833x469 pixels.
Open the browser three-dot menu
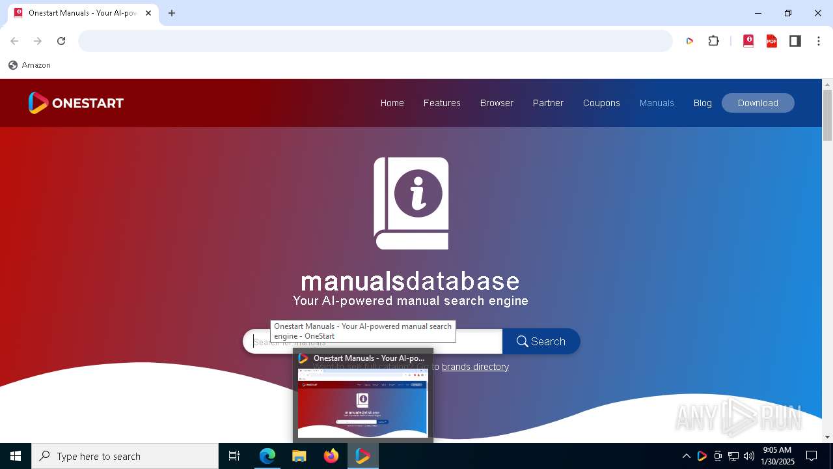pos(819,41)
